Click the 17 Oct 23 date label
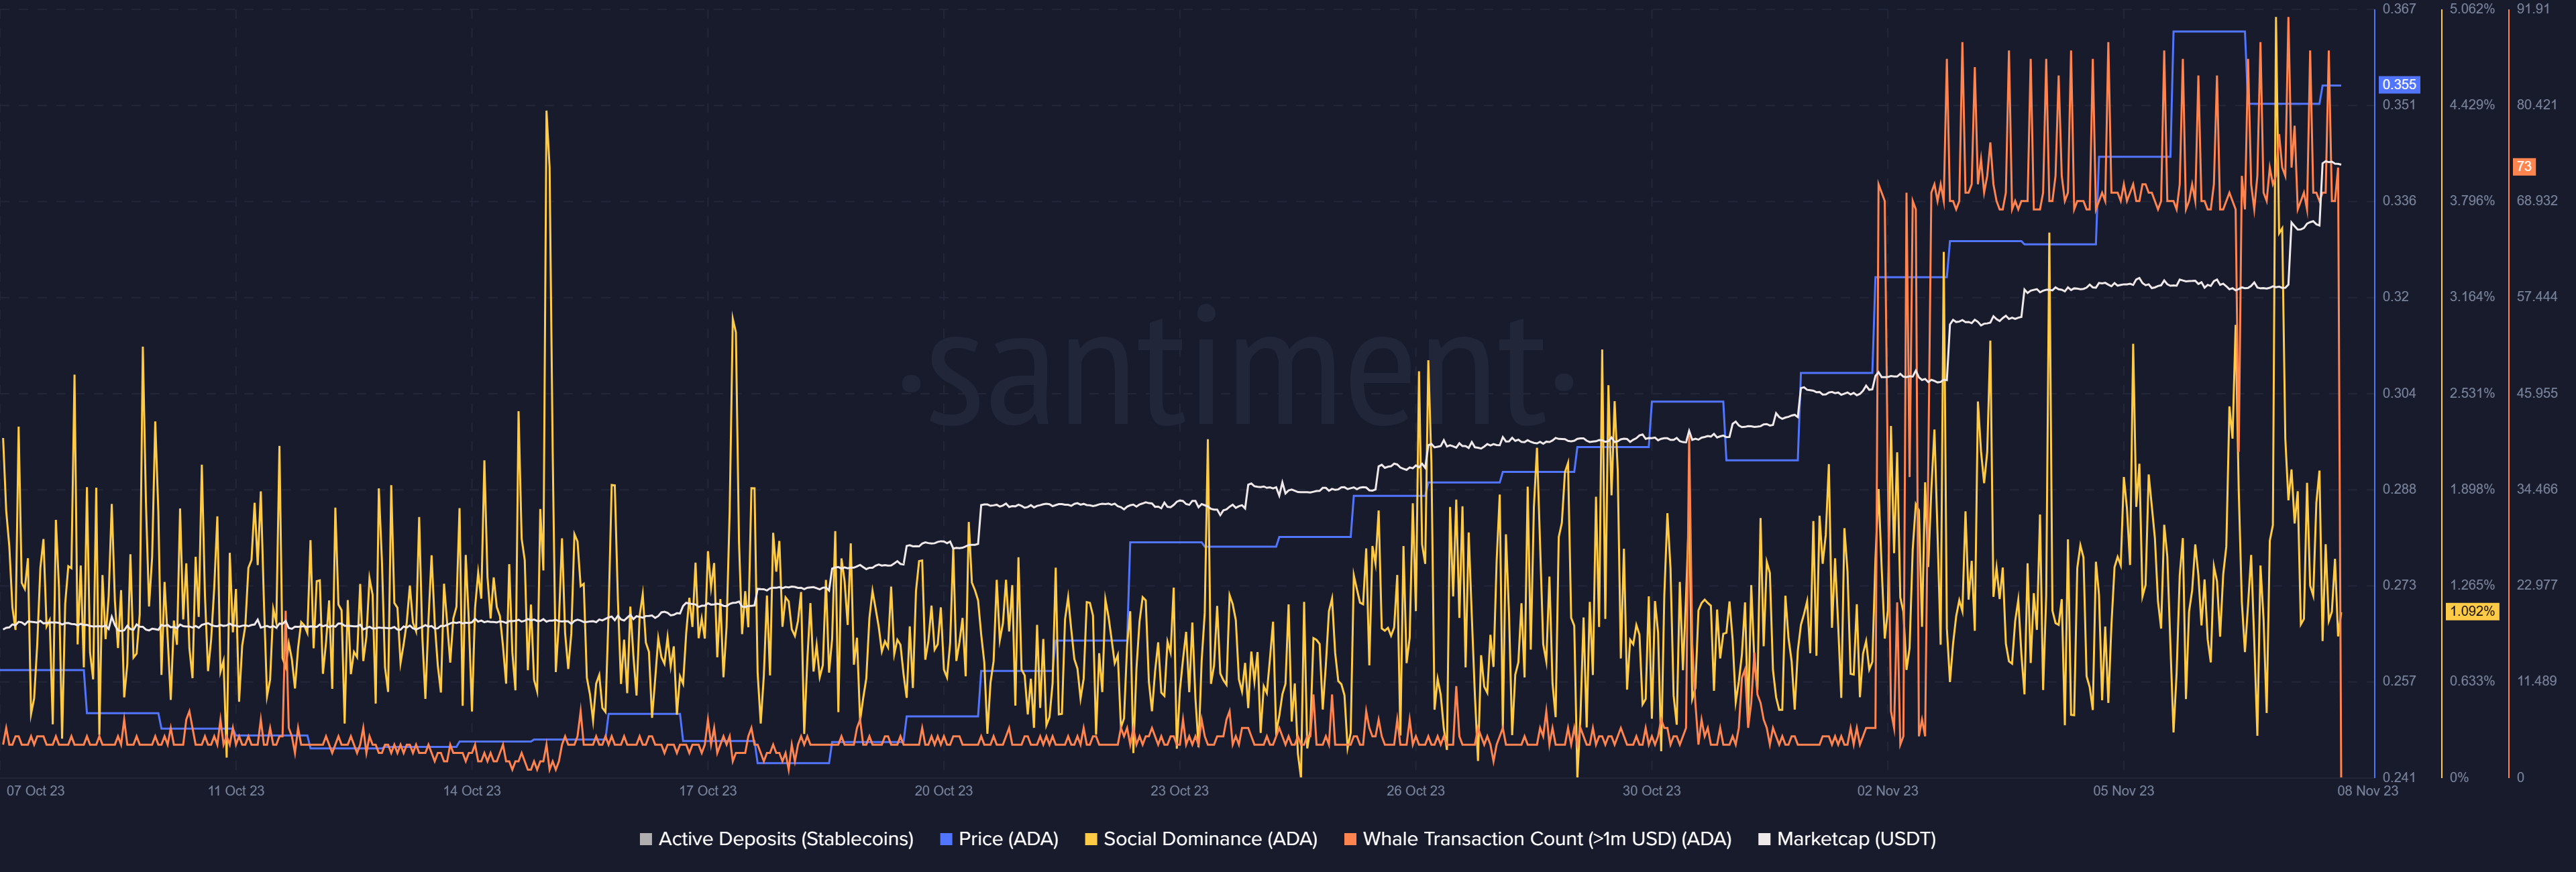This screenshot has height=872, width=2576. (x=708, y=791)
